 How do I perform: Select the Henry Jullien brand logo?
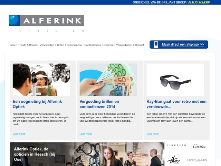(197, 160)
